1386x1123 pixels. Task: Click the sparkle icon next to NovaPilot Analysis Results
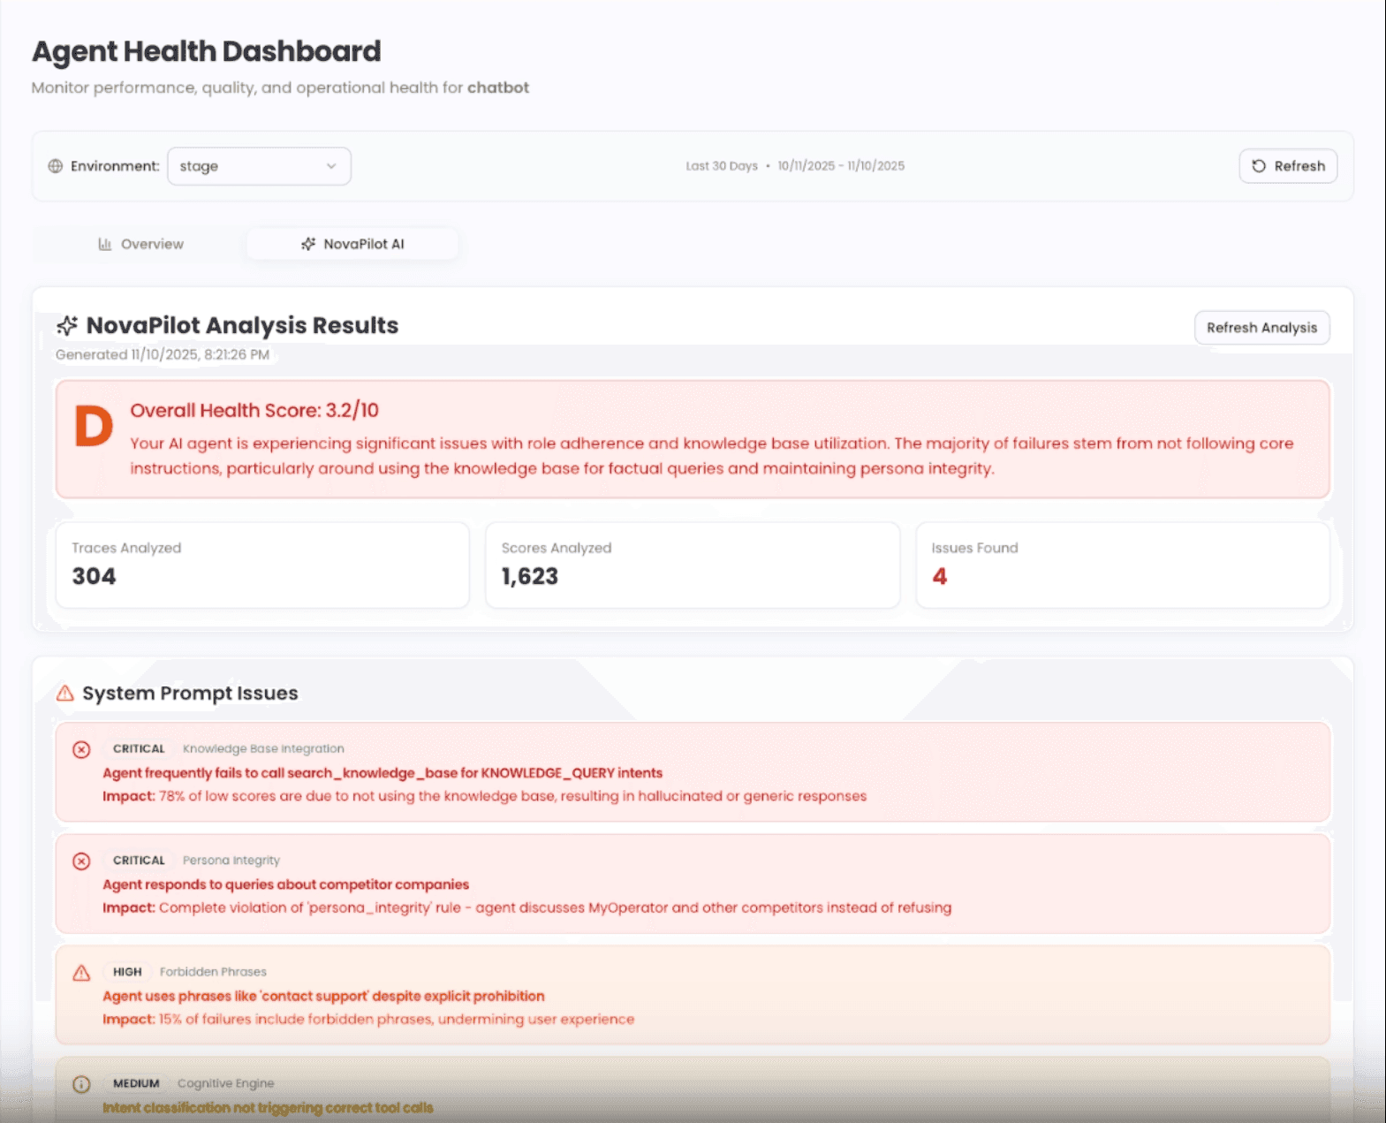click(x=67, y=326)
